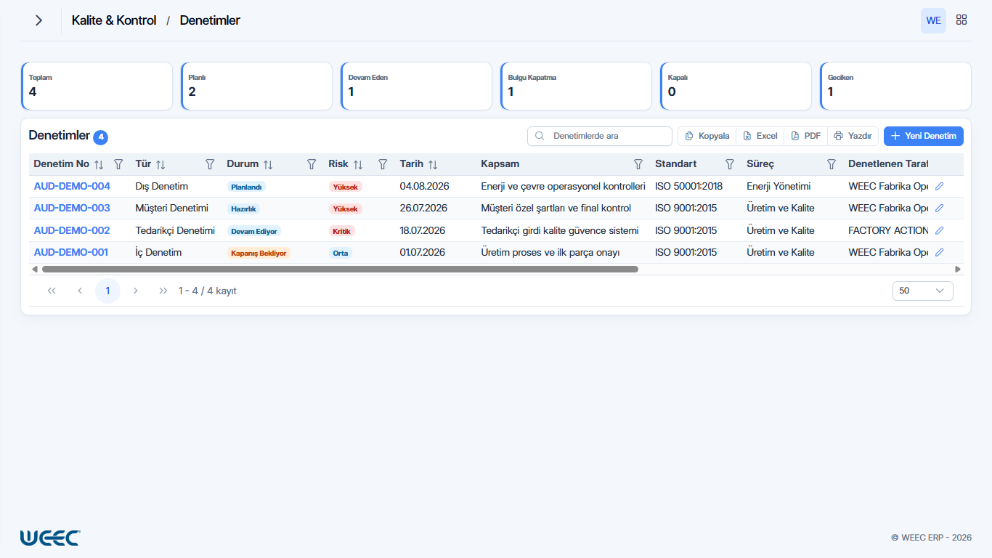Select the Planlı summary card
The width and height of the screenshot is (992, 558).
(256, 86)
